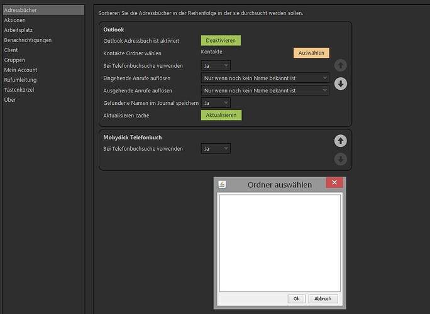Move Outlook address book up arrow

click(x=341, y=65)
